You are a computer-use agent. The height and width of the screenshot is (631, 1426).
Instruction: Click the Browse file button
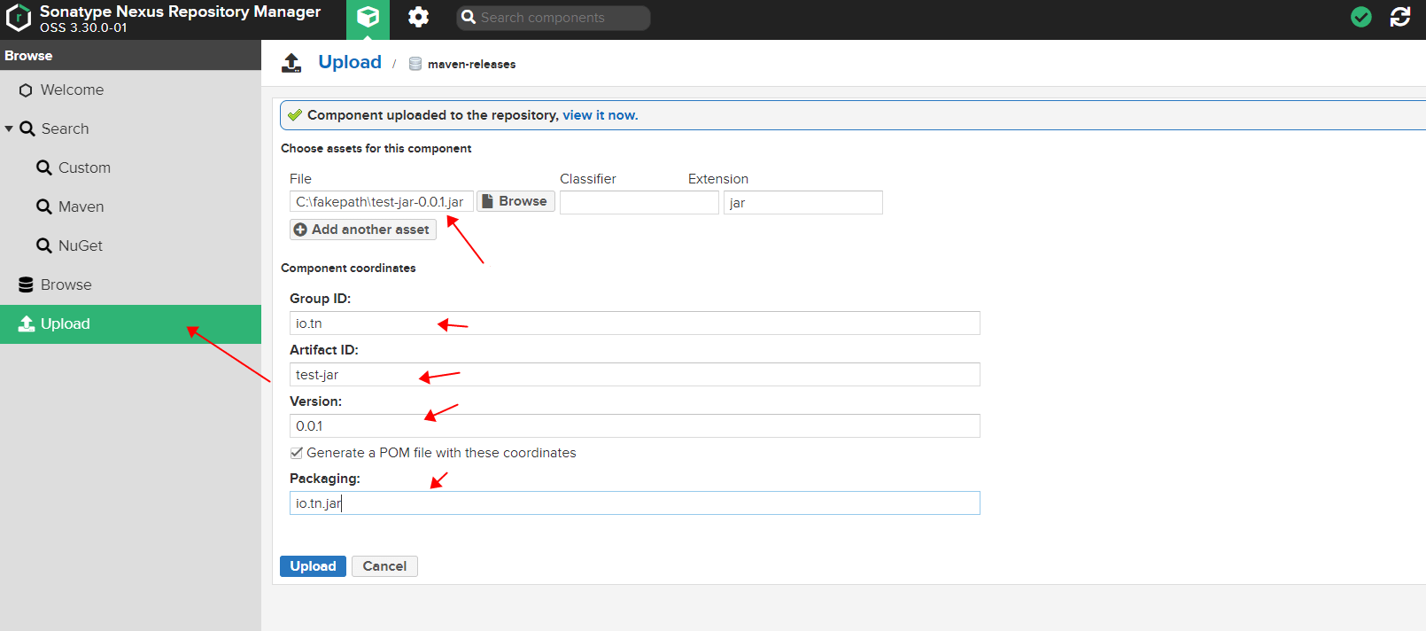coord(515,201)
